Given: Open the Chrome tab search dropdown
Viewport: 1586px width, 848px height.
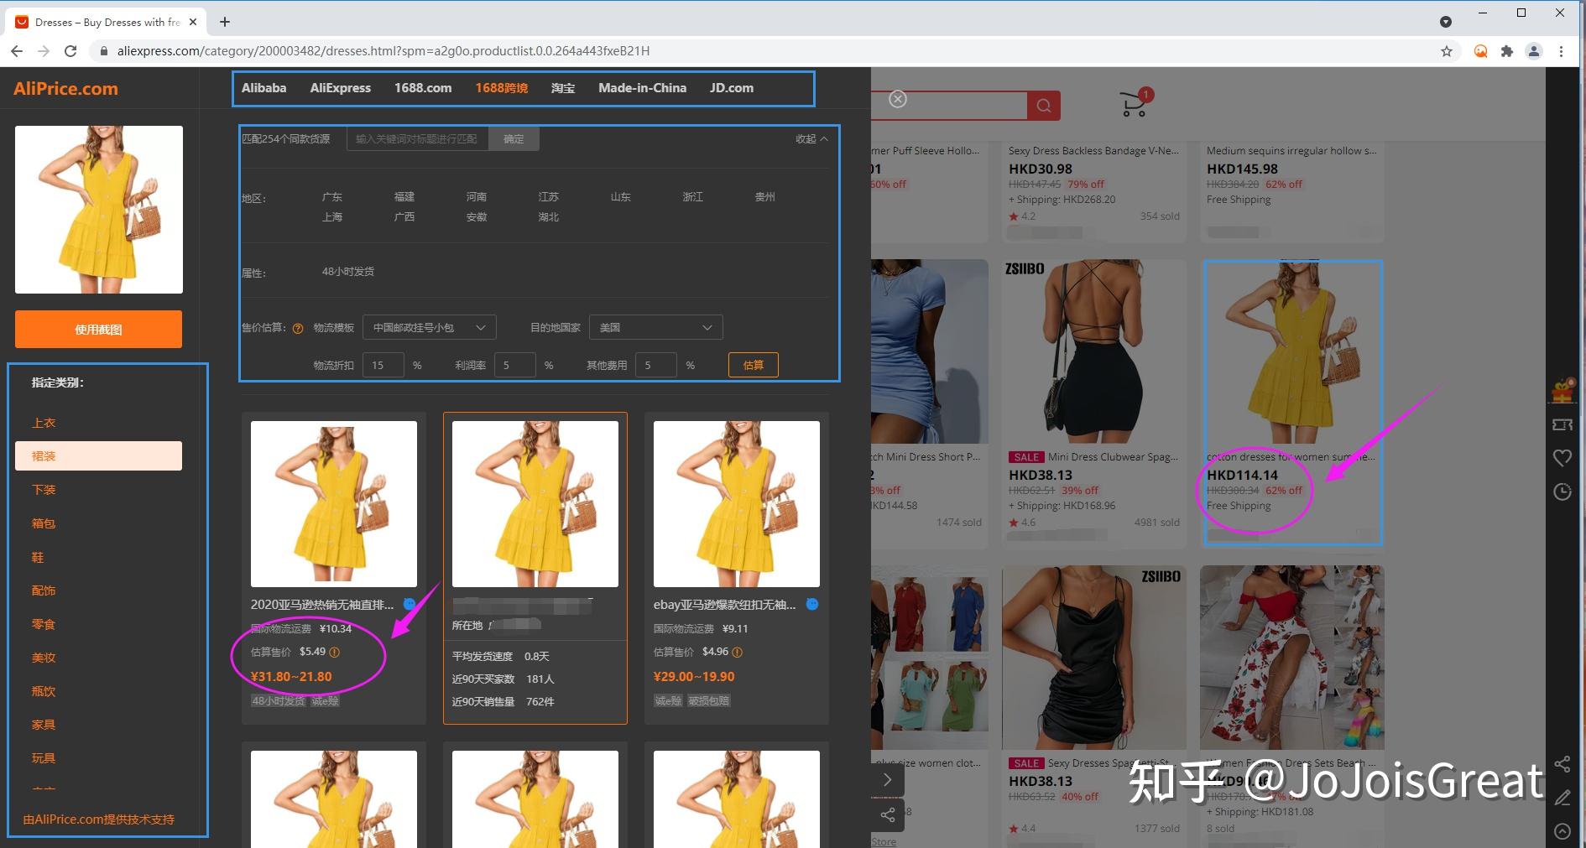Looking at the screenshot, I should [1446, 22].
